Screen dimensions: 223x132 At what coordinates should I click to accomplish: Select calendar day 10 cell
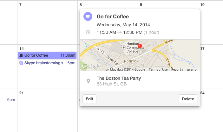click(x=211, y=23)
